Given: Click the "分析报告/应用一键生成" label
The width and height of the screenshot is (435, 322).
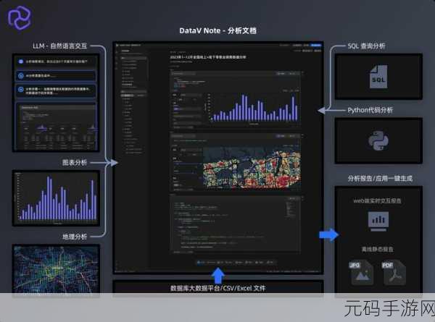Looking at the screenshot, I should tap(380, 178).
